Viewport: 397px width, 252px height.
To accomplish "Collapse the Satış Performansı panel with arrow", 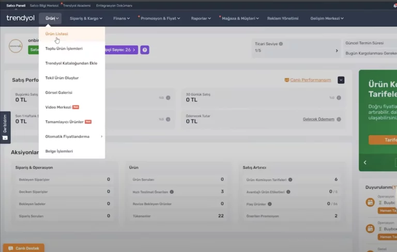I will click(341, 80).
